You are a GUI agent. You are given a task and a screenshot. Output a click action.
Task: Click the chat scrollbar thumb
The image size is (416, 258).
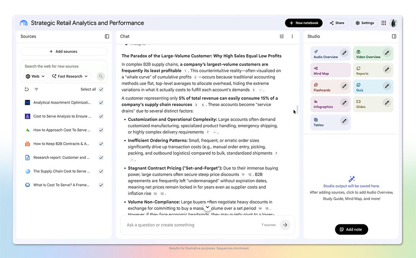[x=297, y=109]
